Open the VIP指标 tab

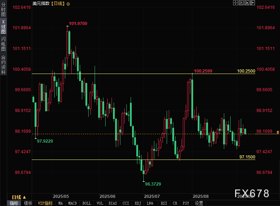[x=45, y=203]
